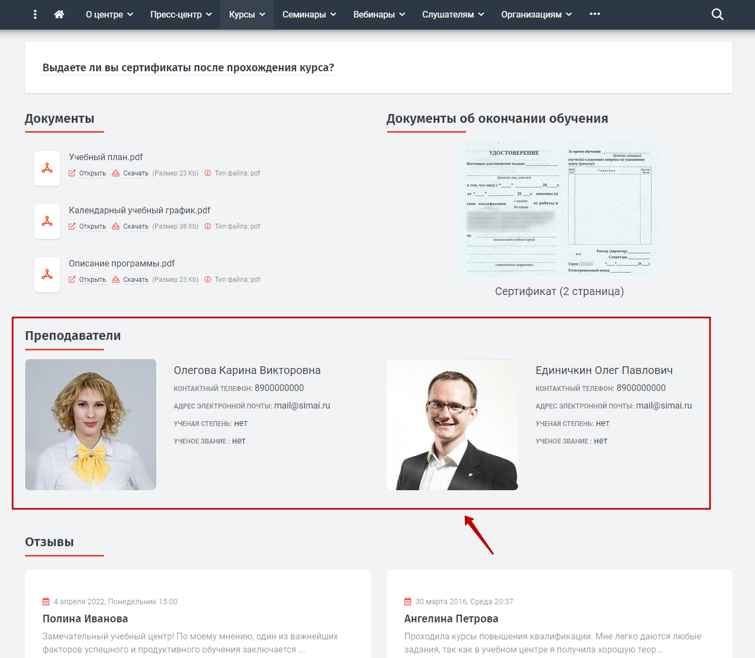Click Скачать link for Календарный учебный график.pdf

pyautogui.click(x=130, y=226)
